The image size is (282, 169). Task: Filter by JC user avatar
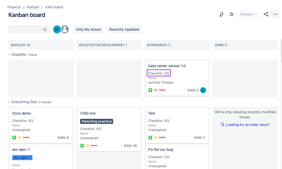pyautogui.click(x=57, y=29)
